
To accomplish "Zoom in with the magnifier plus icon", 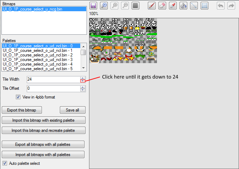I will click(104, 6).
